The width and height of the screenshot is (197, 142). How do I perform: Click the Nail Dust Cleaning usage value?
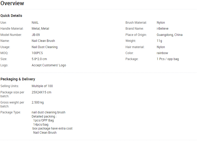[45, 47]
